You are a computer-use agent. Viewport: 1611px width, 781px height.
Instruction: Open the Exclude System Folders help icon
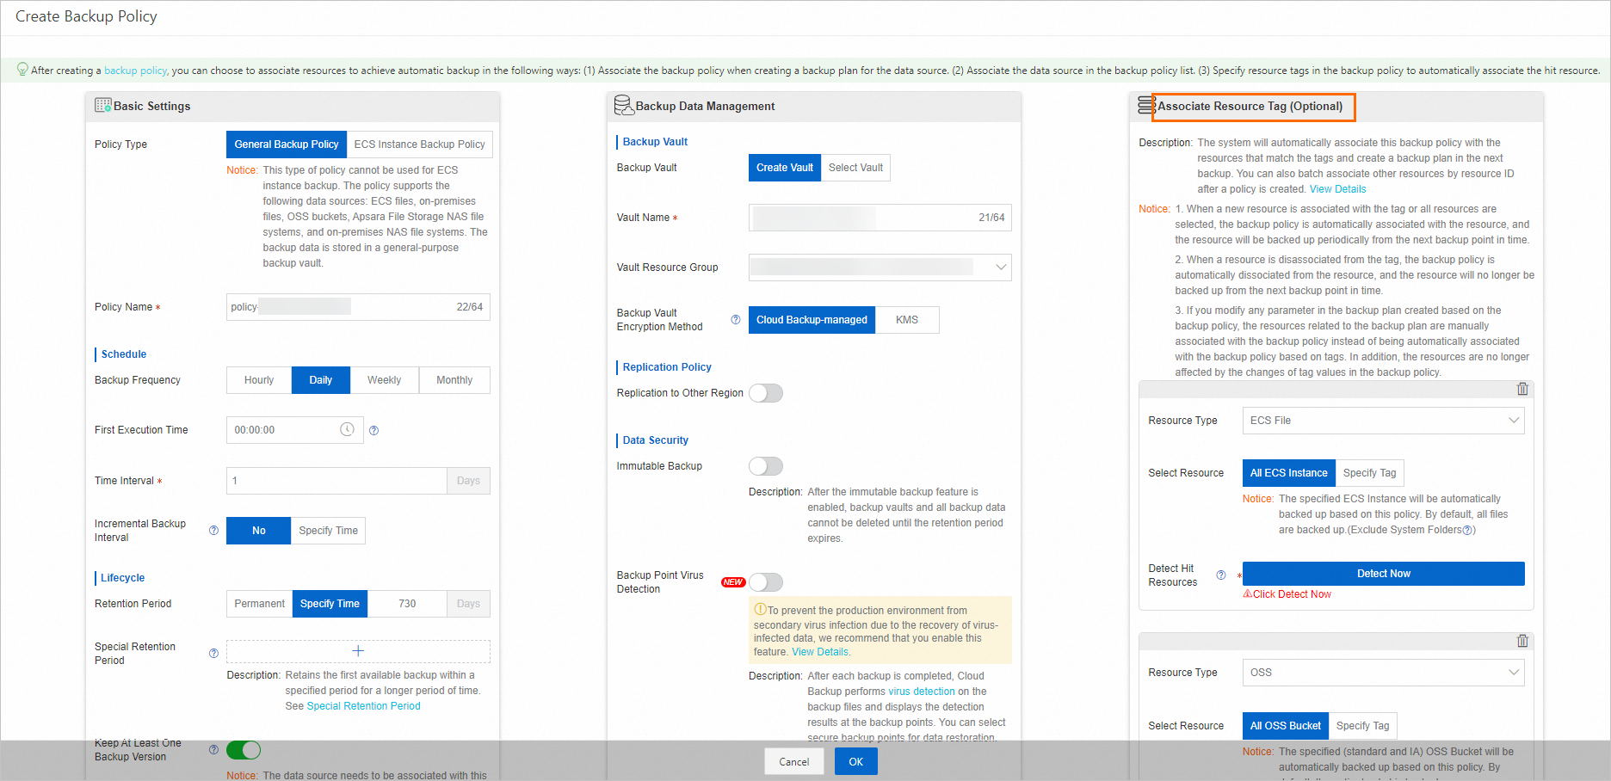[x=1467, y=530]
